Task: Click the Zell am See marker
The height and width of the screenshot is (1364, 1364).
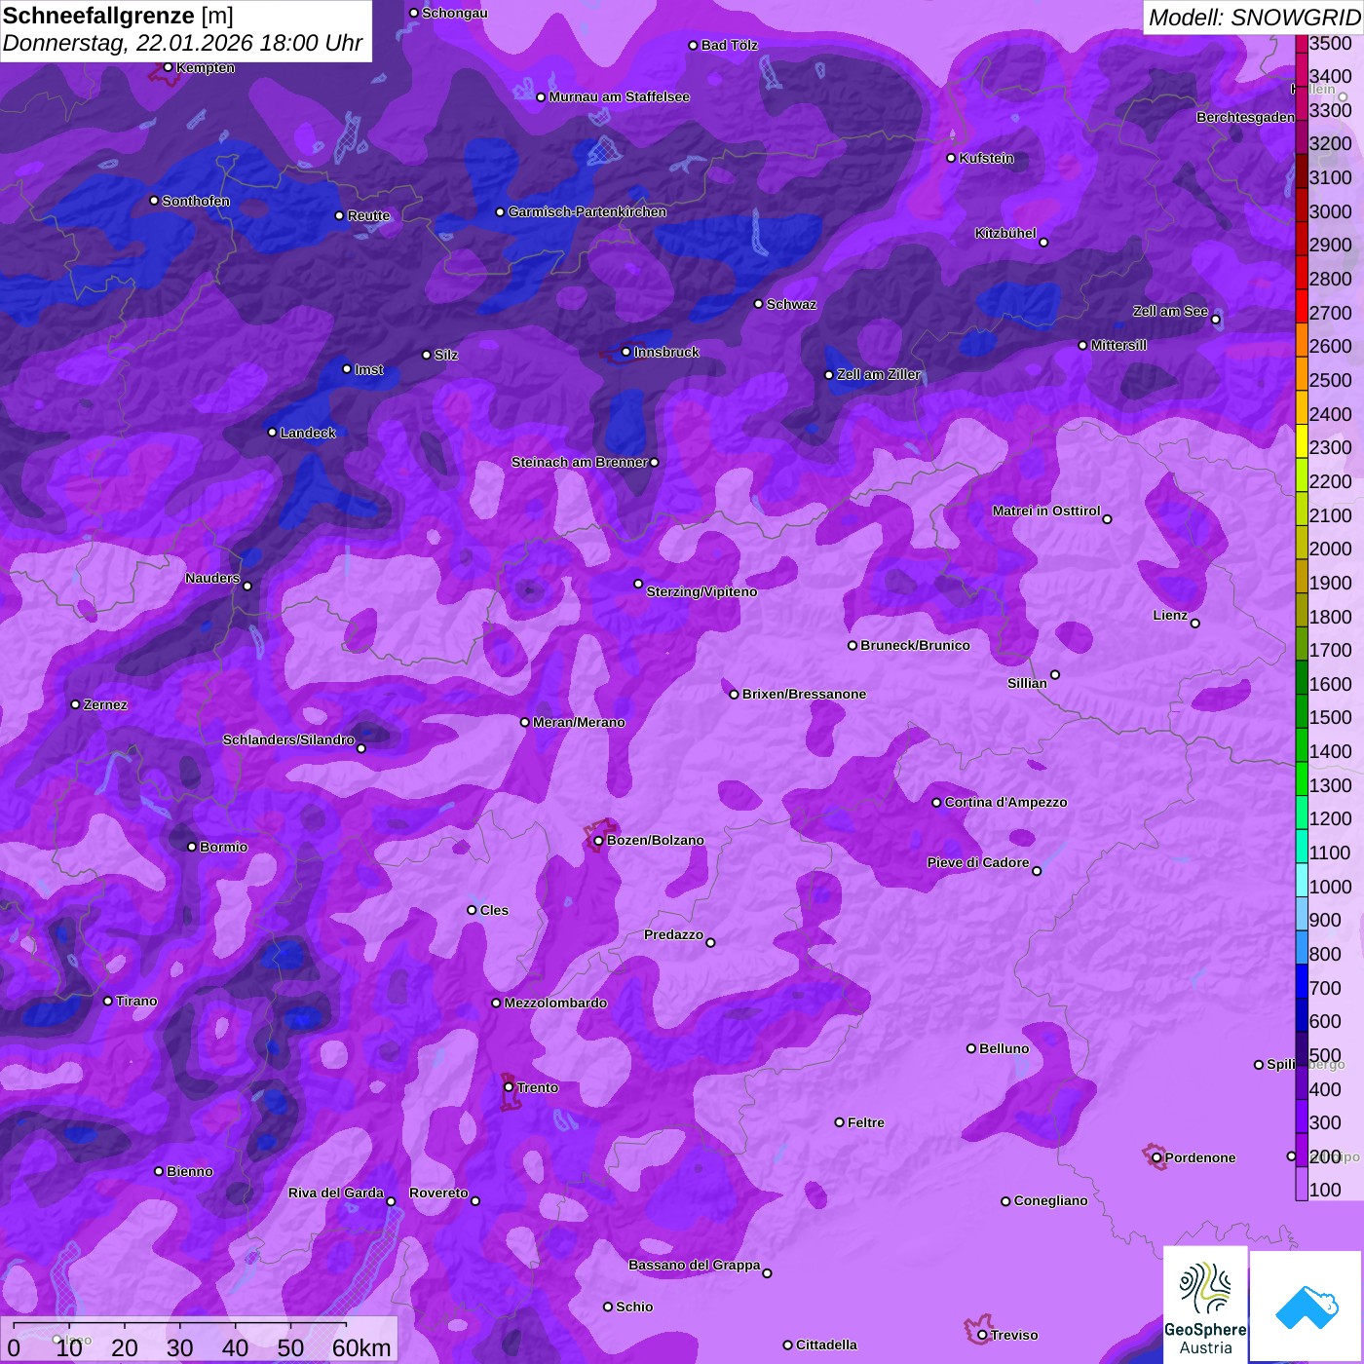Action: click(1215, 320)
